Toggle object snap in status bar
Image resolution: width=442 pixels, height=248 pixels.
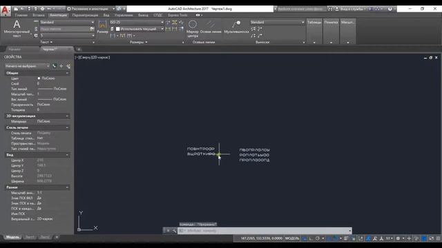pos(335,238)
